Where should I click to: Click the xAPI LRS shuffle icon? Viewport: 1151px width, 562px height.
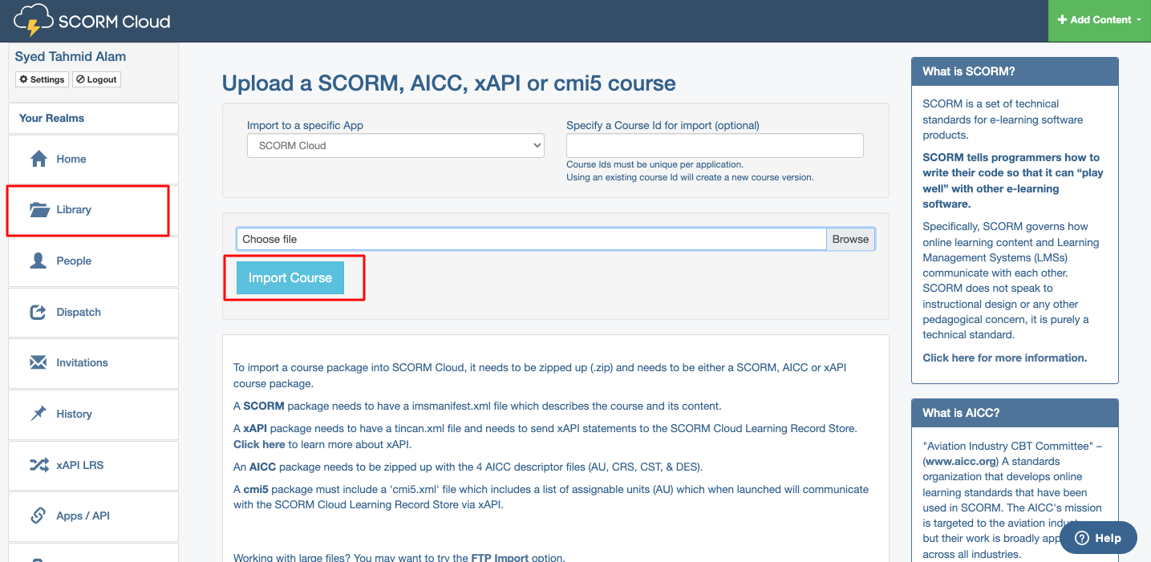click(39, 465)
